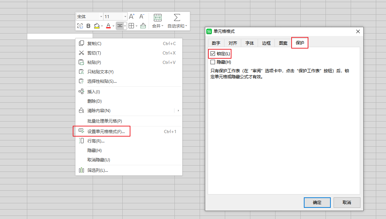Expand the 合并 dropdown arrow
Image resolution: width=386 pixels, height=219 pixels.
click(163, 26)
